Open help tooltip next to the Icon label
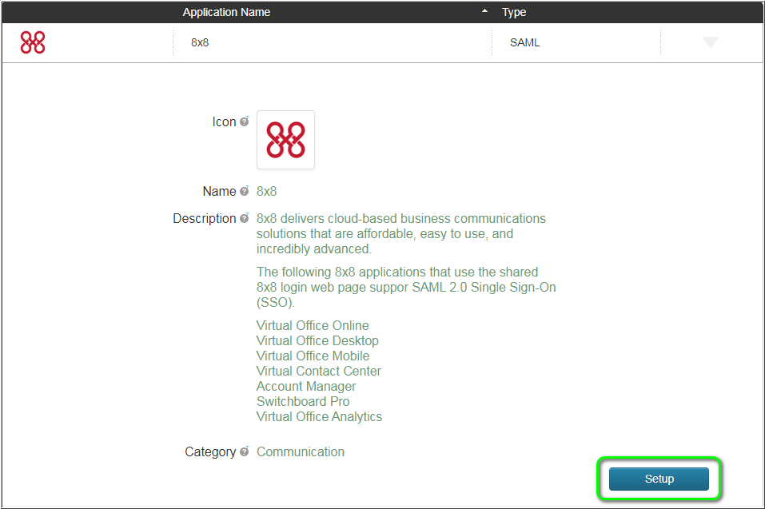765x509 pixels. [x=243, y=121]
